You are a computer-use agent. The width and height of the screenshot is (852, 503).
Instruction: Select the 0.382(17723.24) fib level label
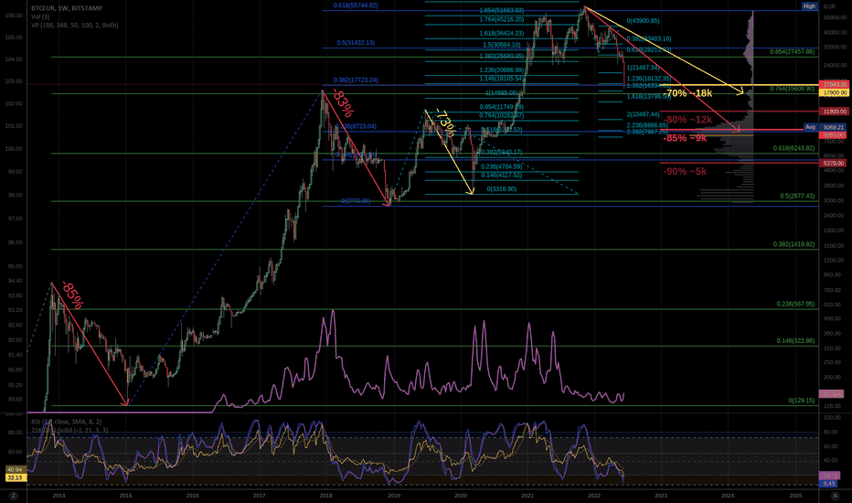click(x=356, y=80)
